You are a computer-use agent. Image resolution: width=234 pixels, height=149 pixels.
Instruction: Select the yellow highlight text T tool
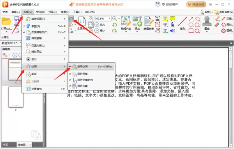coord(165,19)
